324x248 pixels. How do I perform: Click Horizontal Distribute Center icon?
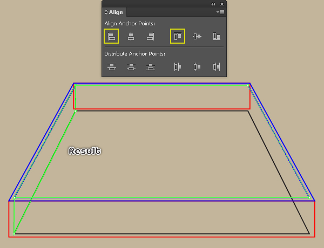pos(197,67)
